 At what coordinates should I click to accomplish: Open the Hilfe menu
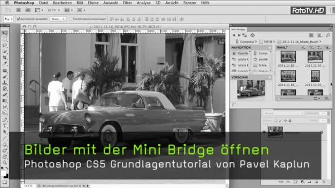206,3
